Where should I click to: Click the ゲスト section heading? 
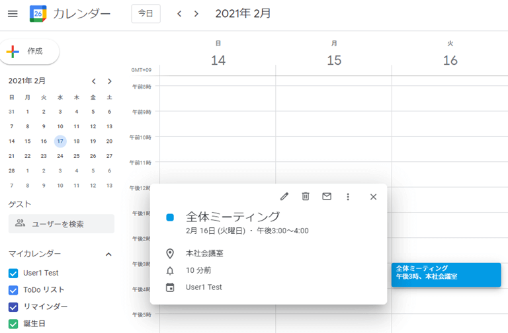tap(20, 204)
